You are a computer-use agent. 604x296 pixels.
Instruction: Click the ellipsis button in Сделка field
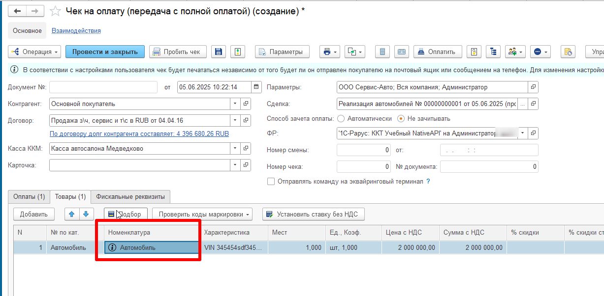pyautogui.click(x=522, y=104)
